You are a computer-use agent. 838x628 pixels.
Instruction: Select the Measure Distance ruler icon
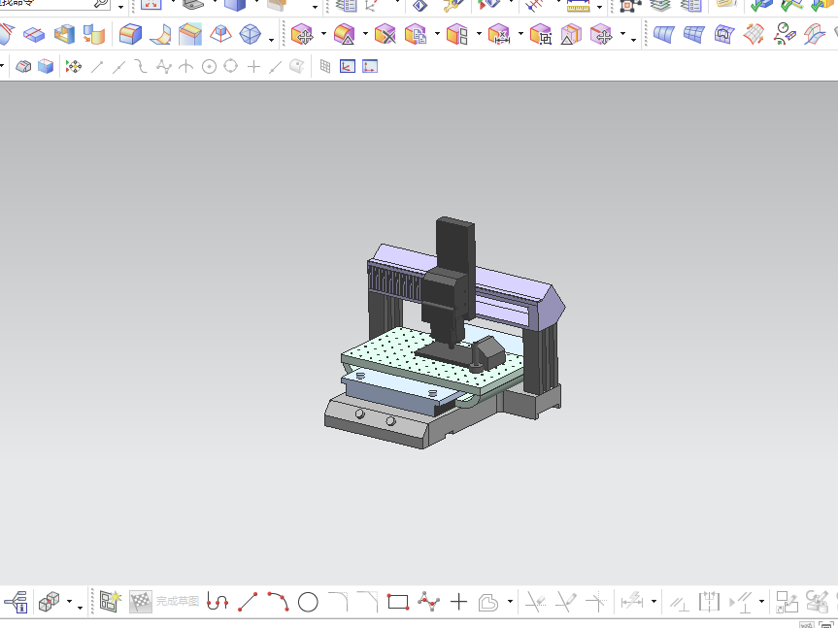578,6
